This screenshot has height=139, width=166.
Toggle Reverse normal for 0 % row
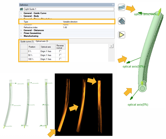point(60,51)
